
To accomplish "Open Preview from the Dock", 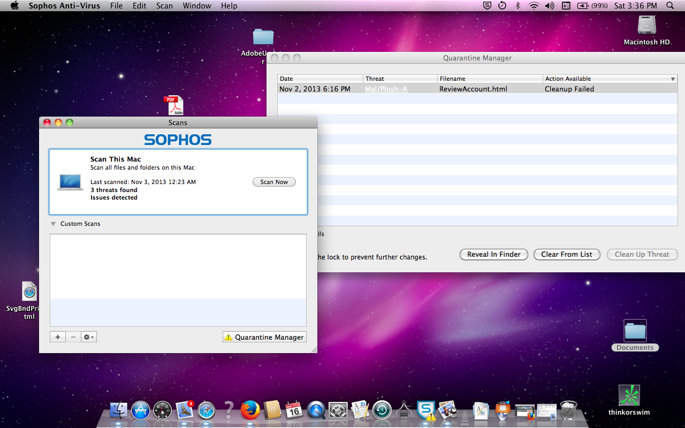I will point(448,410).
